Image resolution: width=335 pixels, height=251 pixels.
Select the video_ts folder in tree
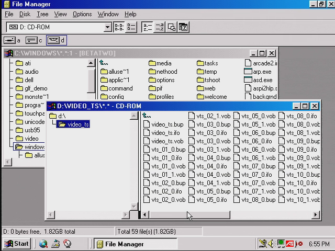coord(73,124)
